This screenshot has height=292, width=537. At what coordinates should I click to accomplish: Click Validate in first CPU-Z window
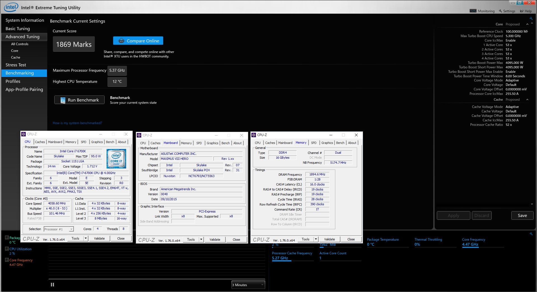pos(99,238)
